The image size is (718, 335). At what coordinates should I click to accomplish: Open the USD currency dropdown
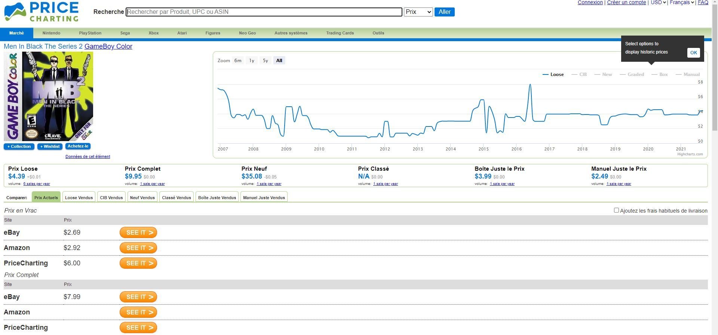[x=658, y=3]
